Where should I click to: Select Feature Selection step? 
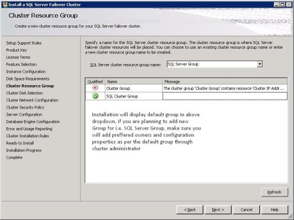click(21, 65)
